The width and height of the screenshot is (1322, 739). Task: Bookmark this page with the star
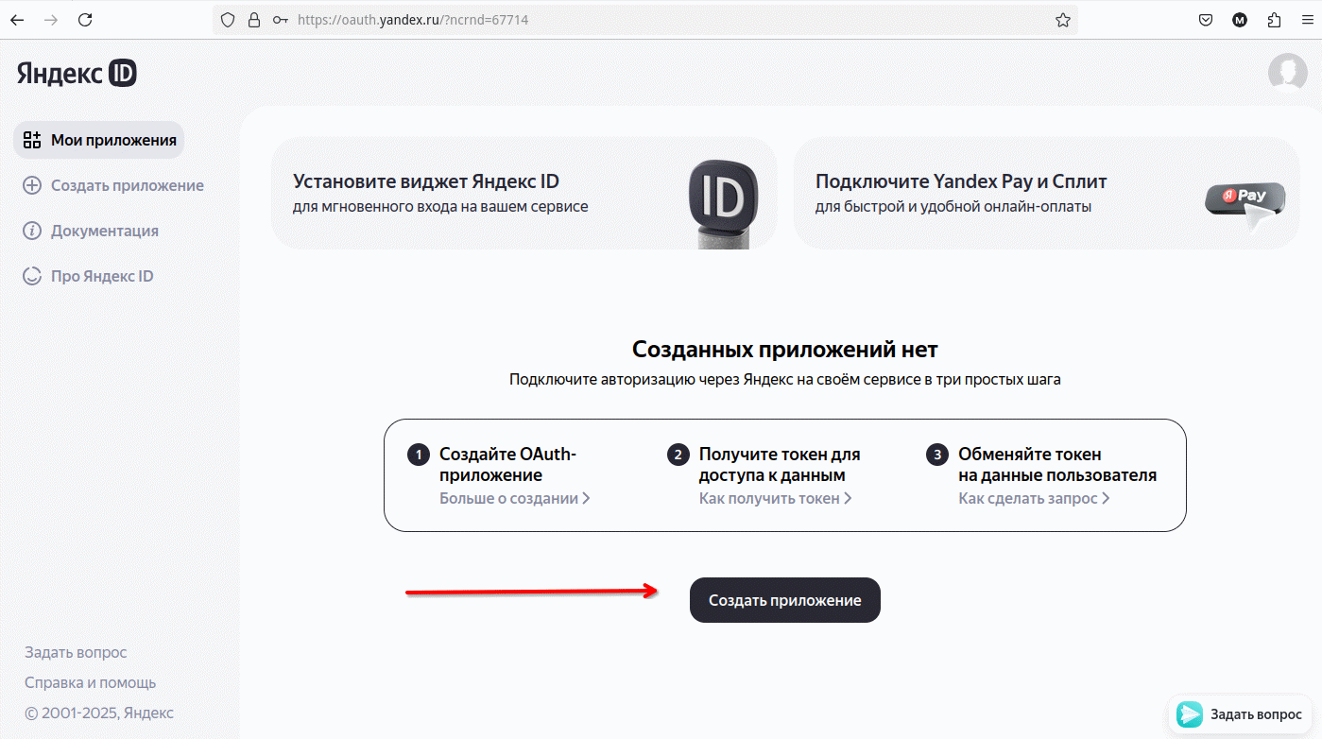(1063, 20)
